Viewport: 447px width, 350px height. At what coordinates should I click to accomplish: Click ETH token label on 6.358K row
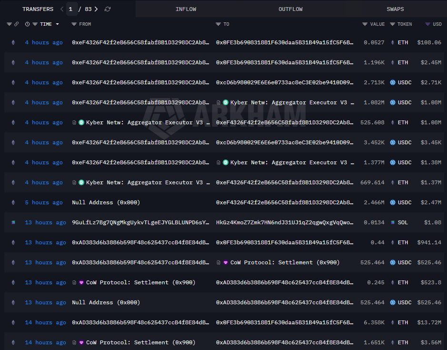click(403, 322)
